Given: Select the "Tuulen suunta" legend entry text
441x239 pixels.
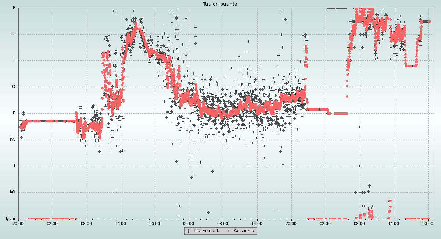Looking at the screenshot, I should [x=207, y=231].
